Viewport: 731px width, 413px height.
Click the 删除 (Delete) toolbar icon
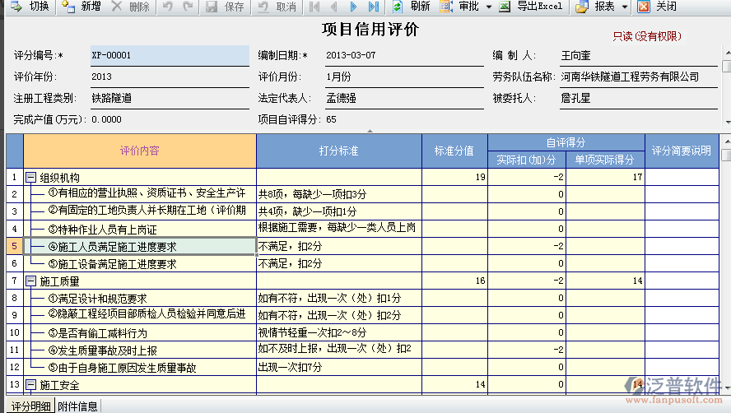click(x=118, y=7)
